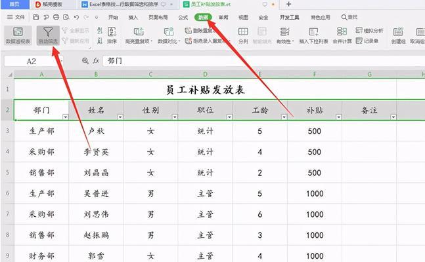Click the A2 name box field
This screenshot has width=425, height=262.
coord(33,60)
